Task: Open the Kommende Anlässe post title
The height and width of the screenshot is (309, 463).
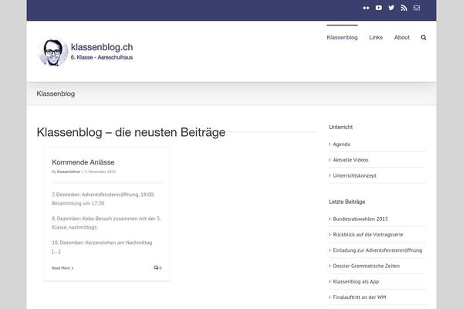Action: 83,162
